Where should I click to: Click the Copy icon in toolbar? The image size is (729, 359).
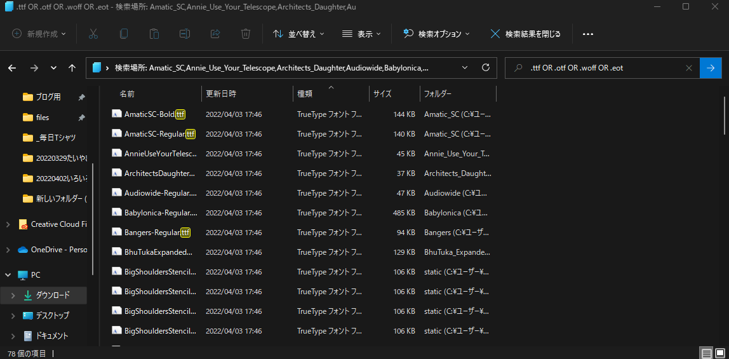[124, 34]
